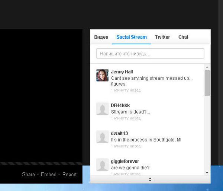Click dwalt43's default avatar icon
The height and width of the screenshot is (191, 223).
102,137
